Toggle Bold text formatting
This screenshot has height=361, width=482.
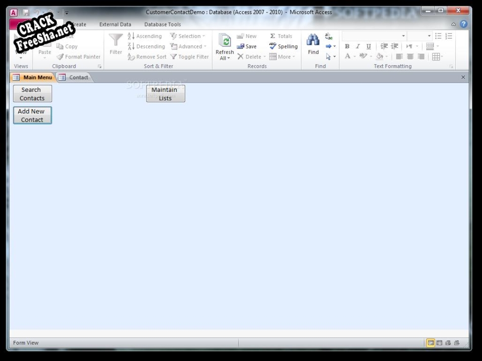(x=347, y=46)
